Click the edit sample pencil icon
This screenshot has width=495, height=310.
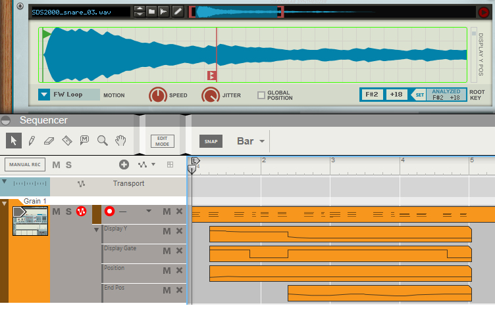click(178, 12)
